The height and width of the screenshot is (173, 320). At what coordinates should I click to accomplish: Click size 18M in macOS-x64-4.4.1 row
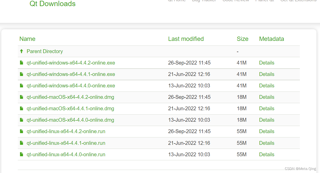coord(242,108)
